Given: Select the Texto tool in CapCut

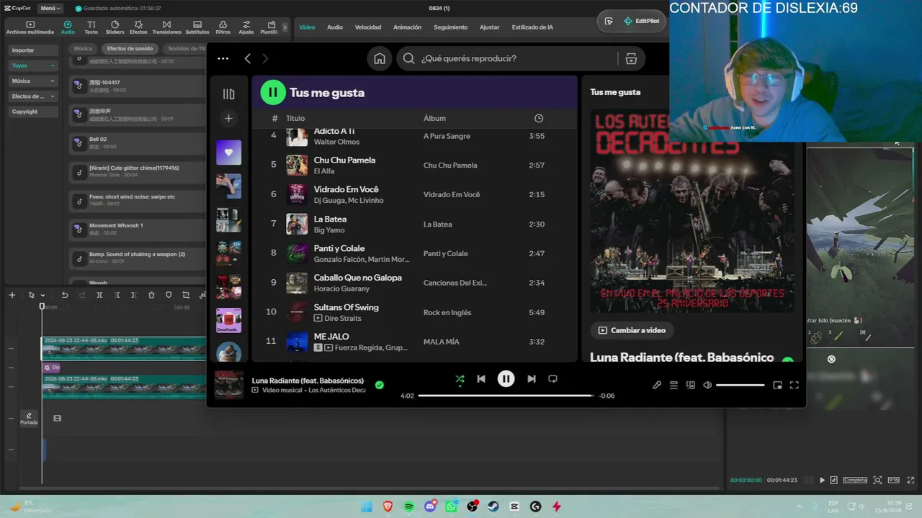Looking at the screenshot, I should (x=91, y=27).
